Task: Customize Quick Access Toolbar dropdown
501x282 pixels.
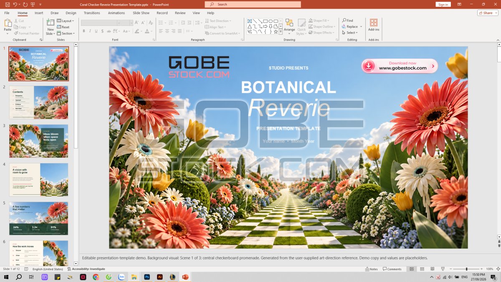Action: [x=40, y=4]
